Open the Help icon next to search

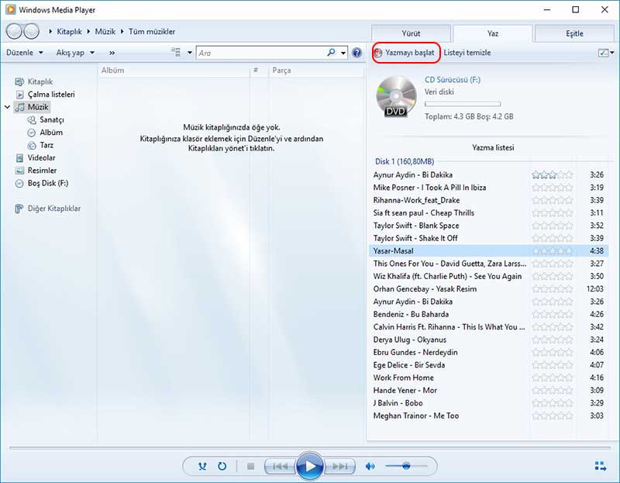[x=356, y=53]
